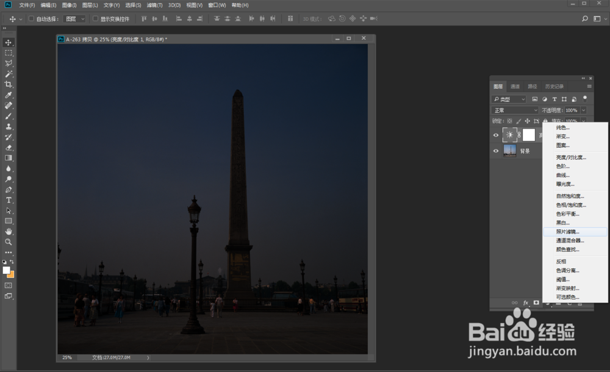Hide the Brightness/Contrast adjustment layer
The height and width of the screenshot is (372, 610).
pos(495,135)
